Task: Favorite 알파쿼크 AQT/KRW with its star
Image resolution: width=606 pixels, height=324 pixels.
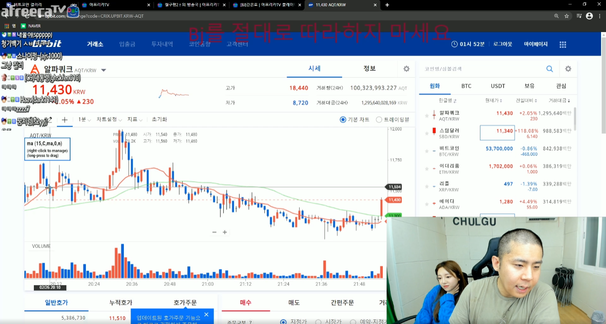Action: (427, 116)
